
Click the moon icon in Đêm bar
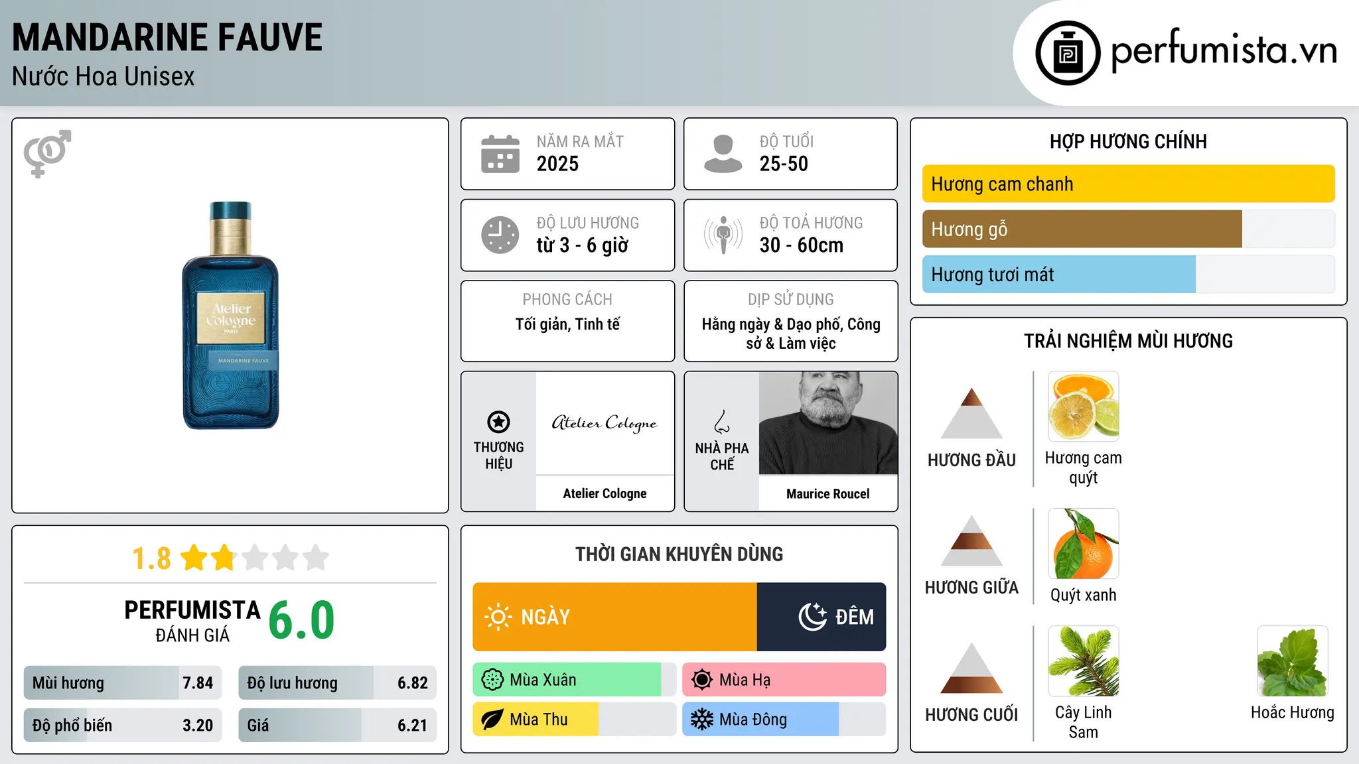pos(813,617)
